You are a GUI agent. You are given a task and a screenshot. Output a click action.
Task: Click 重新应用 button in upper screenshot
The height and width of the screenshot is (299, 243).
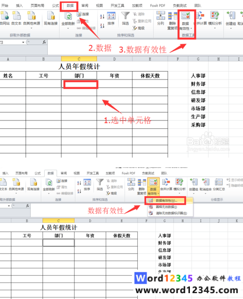point(142,21)
